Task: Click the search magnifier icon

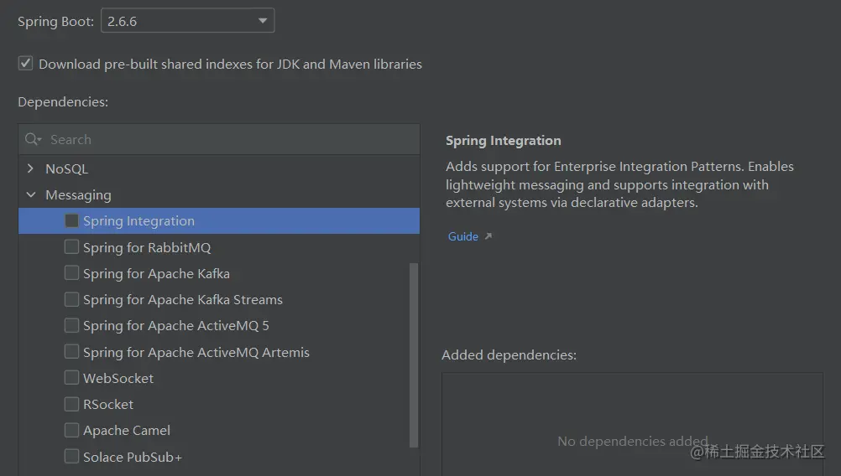Action: pos(33,140)
